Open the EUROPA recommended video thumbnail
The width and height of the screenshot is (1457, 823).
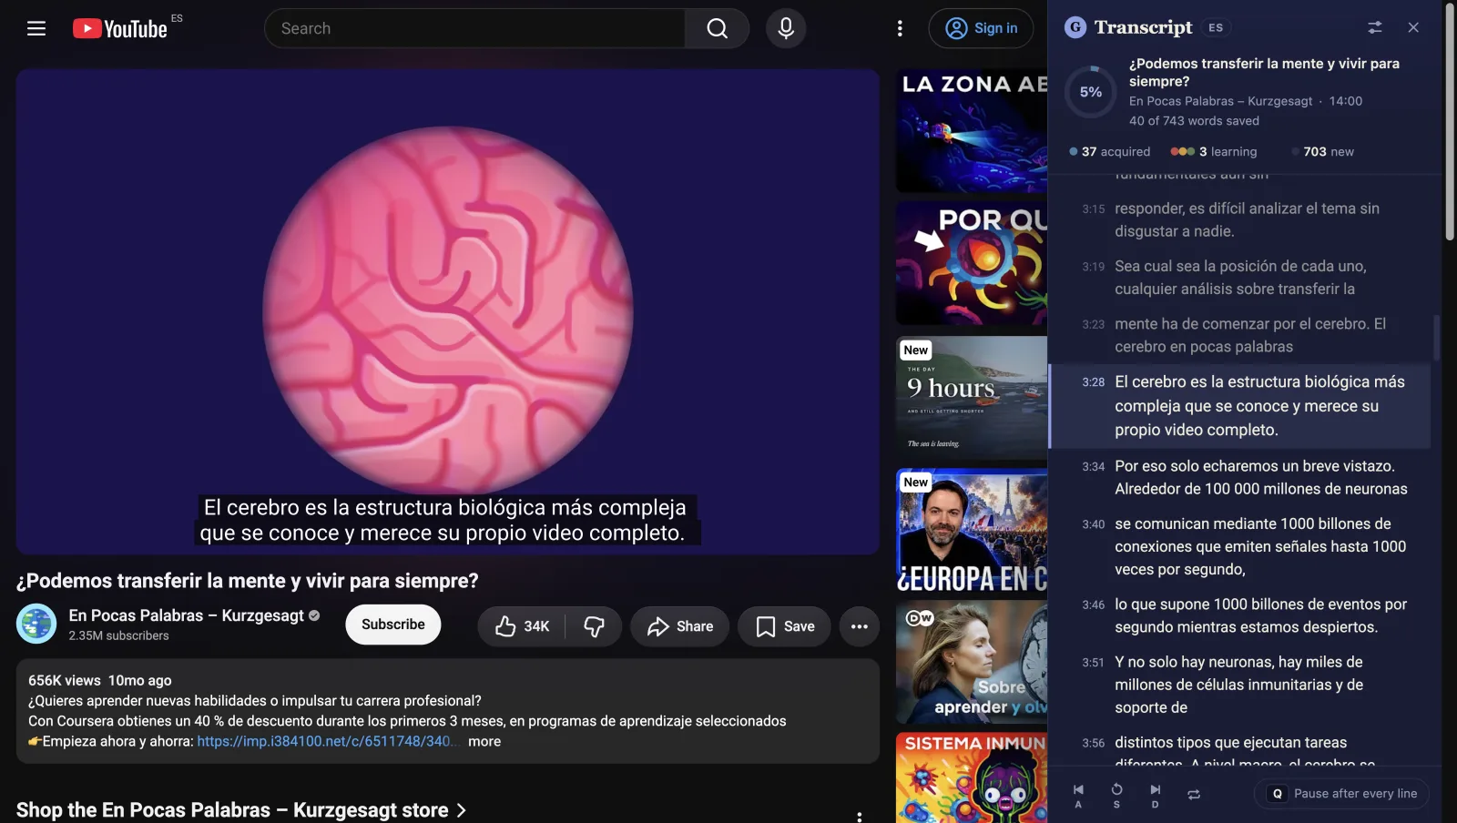pos(972,531)
